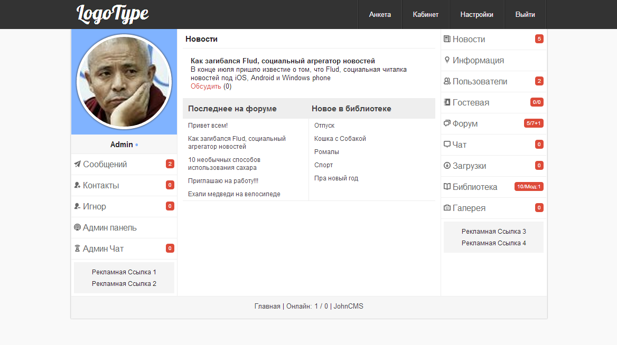This screenshot has width=617, height=345.
Task: Open Рекламная Ссылка 2
Action: point(124,284)
